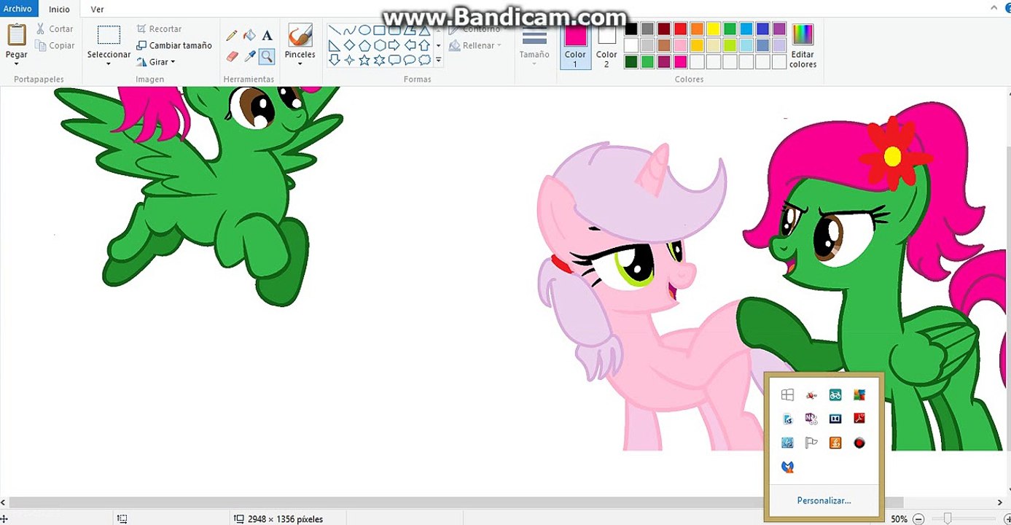Choose the Five-point star shape

364,60
